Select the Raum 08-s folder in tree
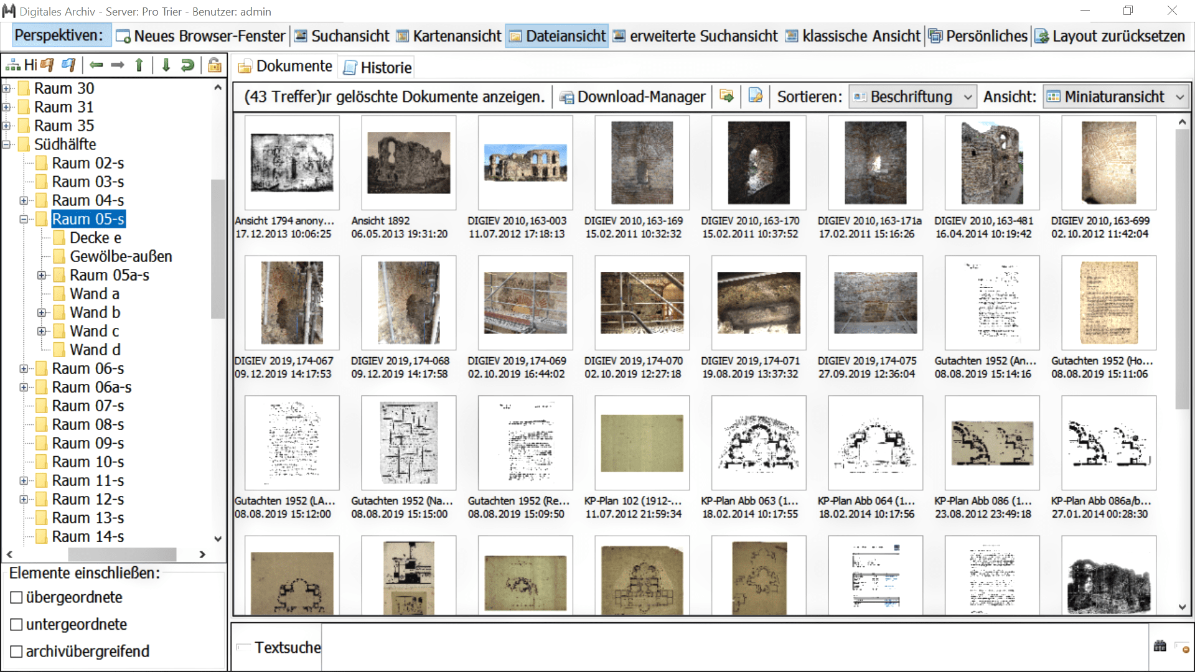 tap(88, 424)
